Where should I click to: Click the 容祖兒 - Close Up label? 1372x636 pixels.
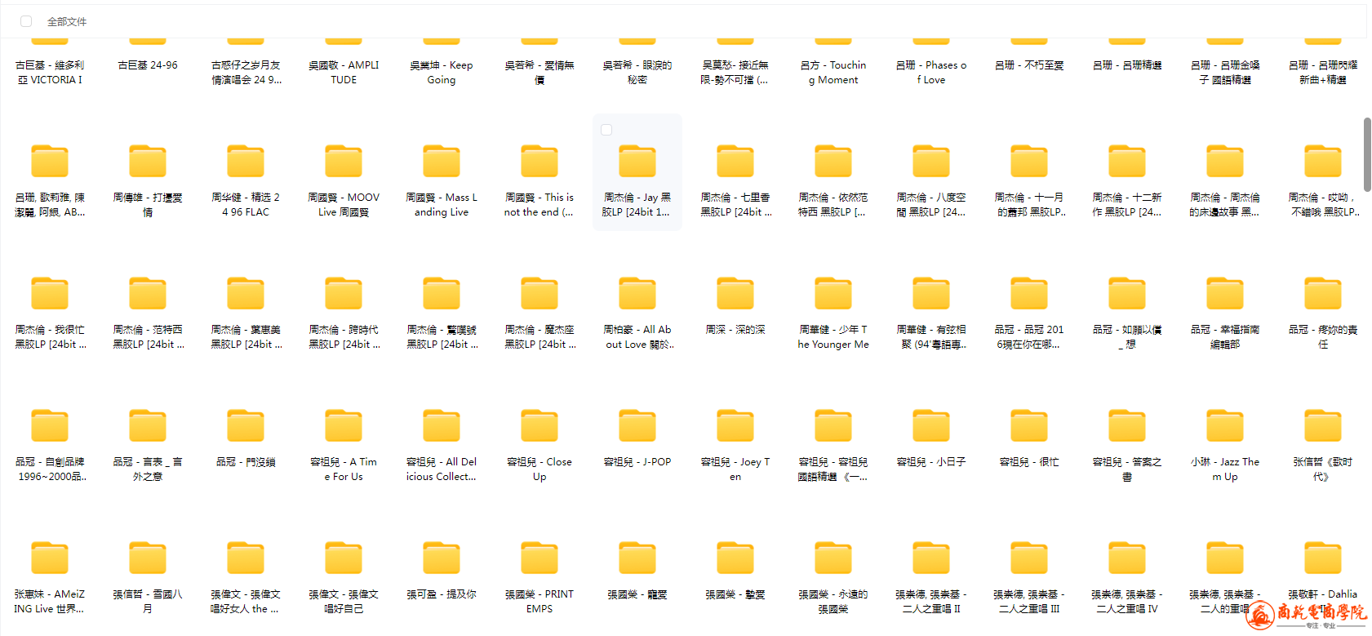[x=539, y=469]
